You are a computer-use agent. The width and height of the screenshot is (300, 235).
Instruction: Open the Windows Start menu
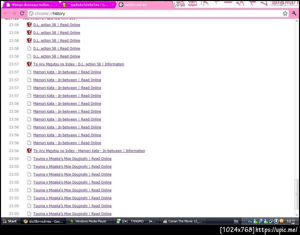point(9,221)
